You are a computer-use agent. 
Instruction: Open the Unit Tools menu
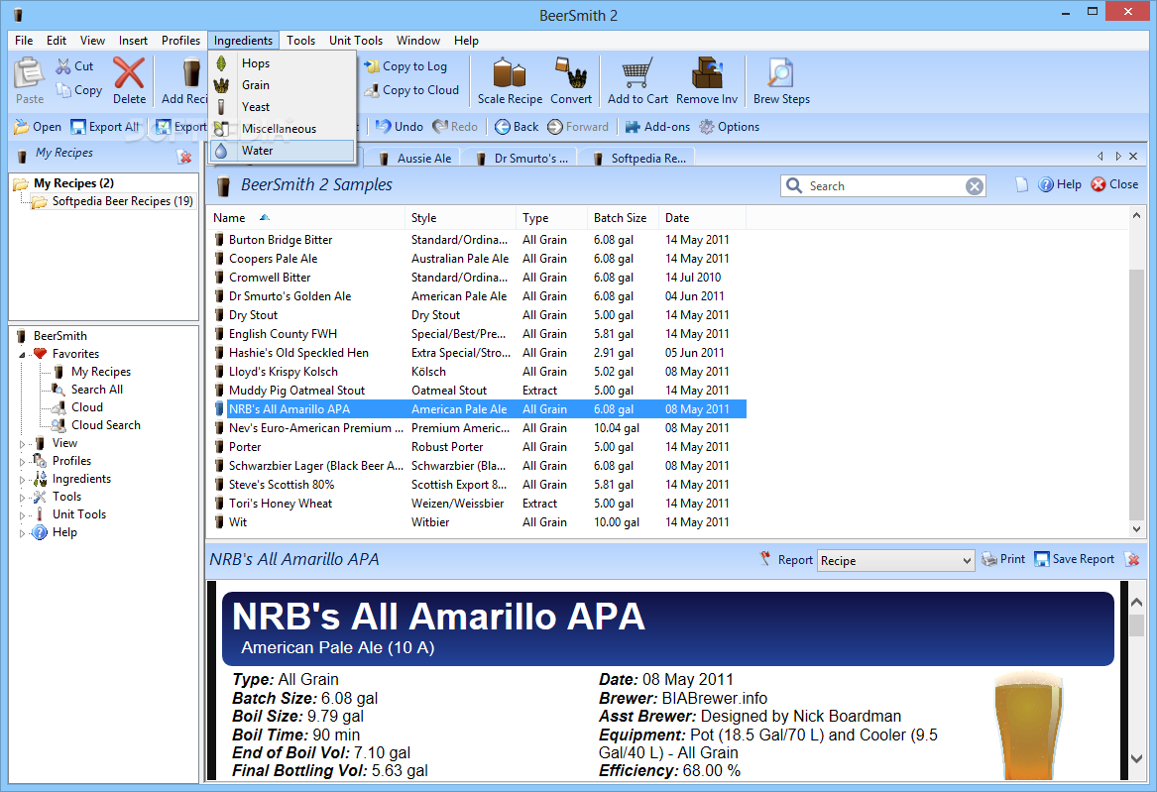[x=356, y=41]
